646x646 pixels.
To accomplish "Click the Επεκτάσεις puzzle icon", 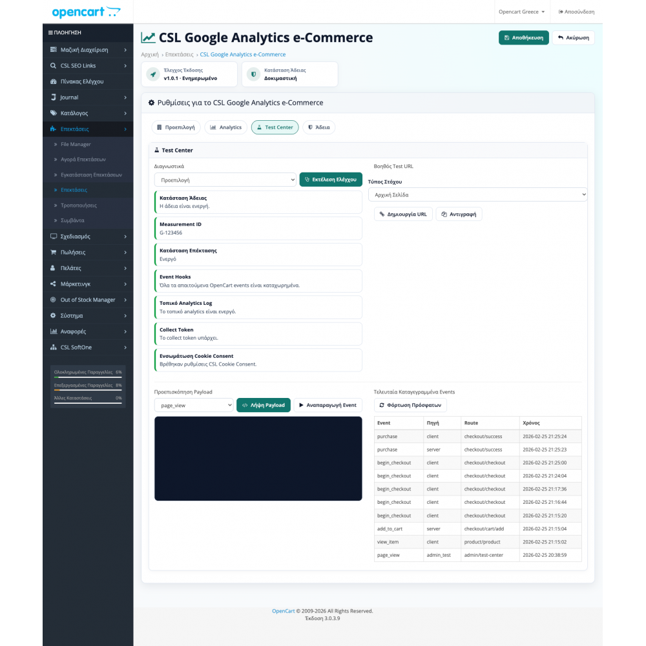I will point(53,129).
